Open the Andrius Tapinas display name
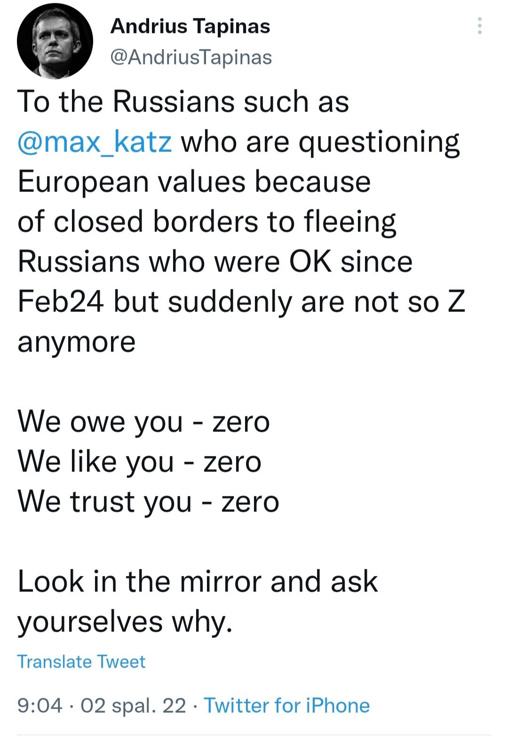The width and height of the screenshot is (508, 740). 190,26
